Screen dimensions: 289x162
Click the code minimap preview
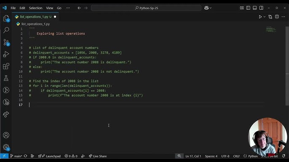(x=271, y=29)
